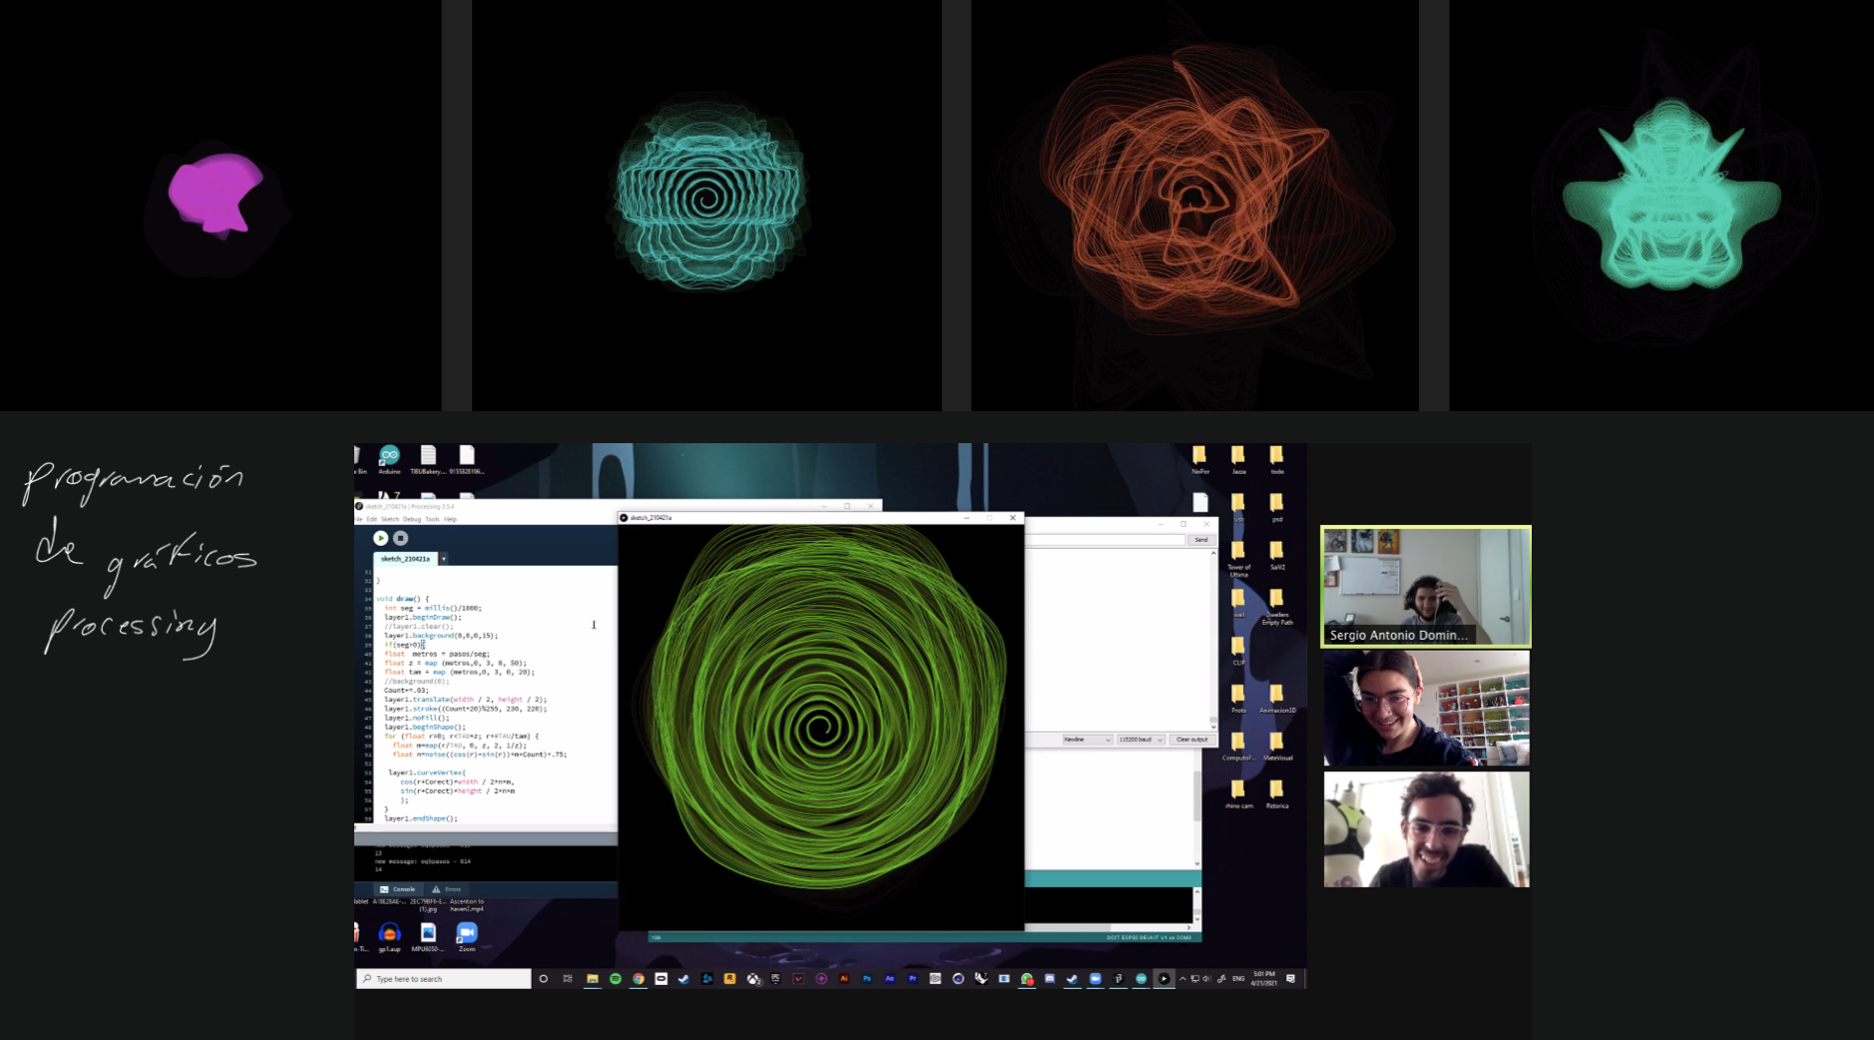Select the CUP desktop folder
Image resolution: width=1874 pixels, height=1040 pixels.
click(1238, 651)
